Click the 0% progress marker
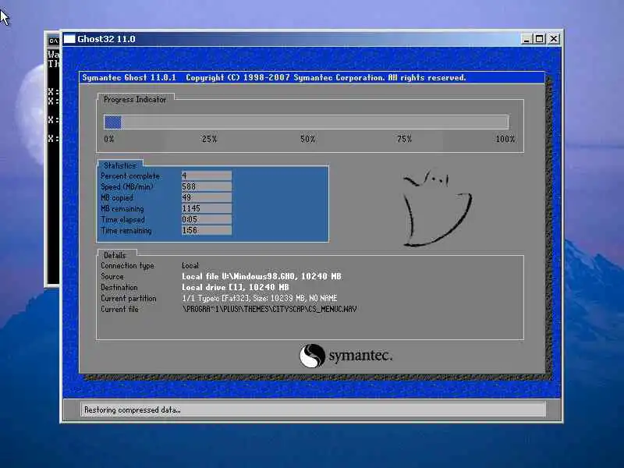 (x=109, y=139)
